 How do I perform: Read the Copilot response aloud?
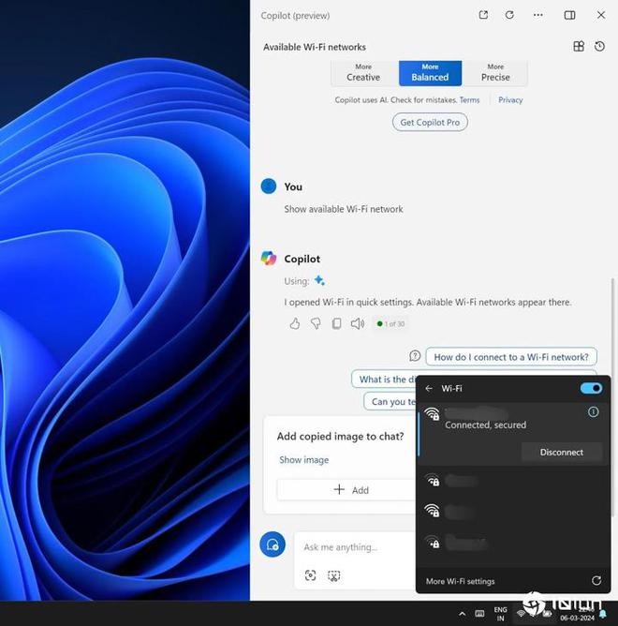pyautogui.click(x=358, y=323)
